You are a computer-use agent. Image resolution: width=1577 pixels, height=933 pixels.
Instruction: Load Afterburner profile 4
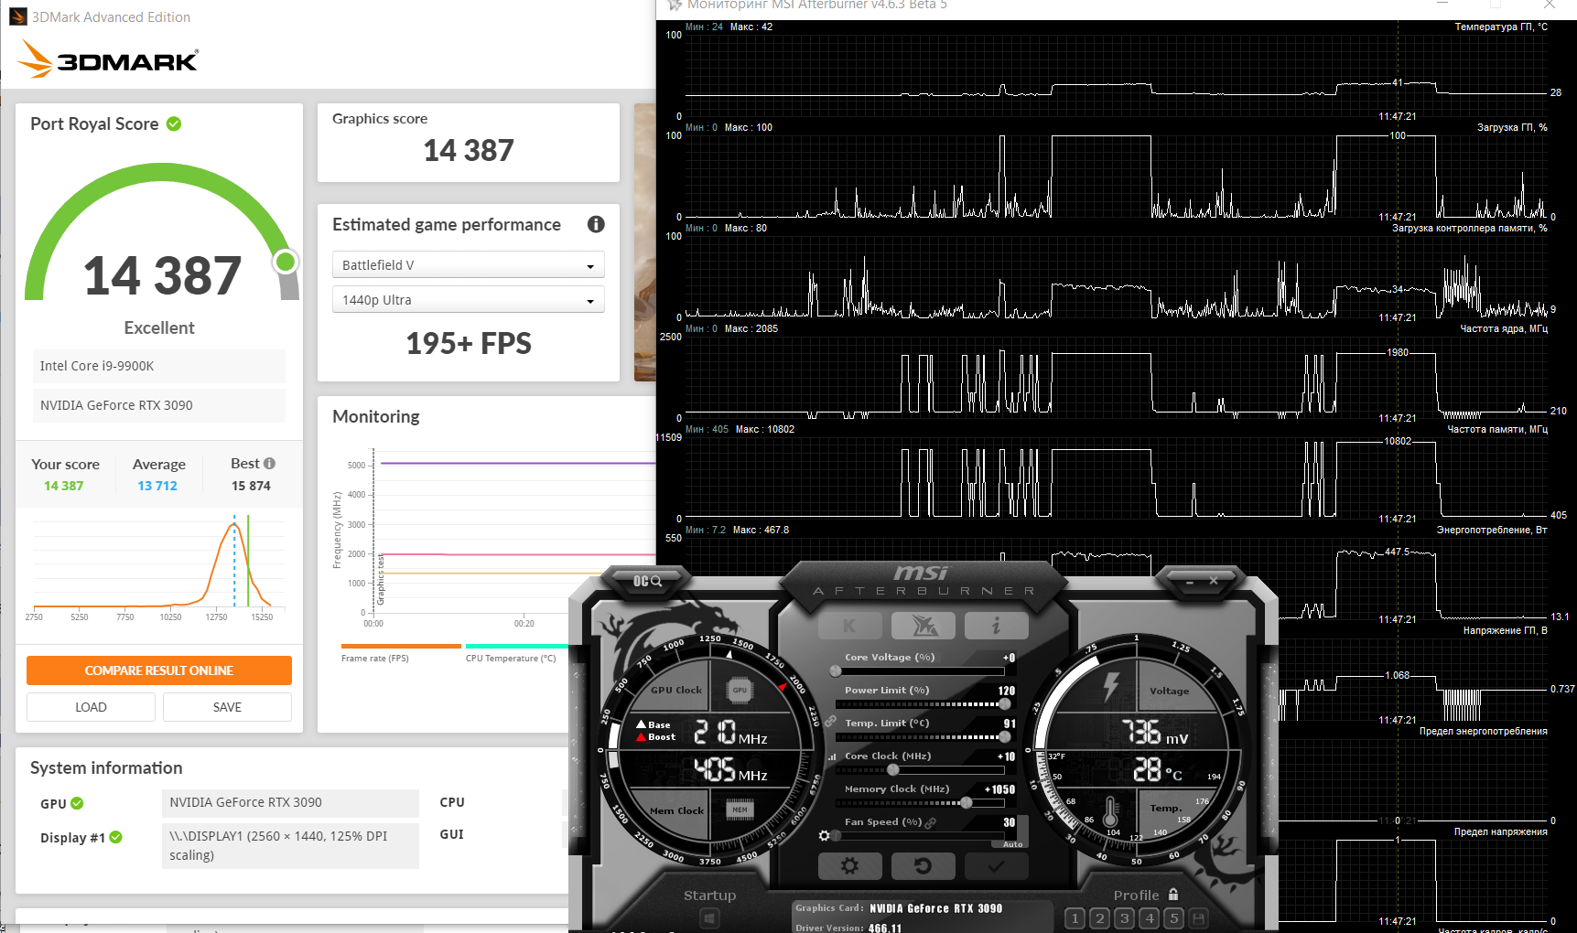click(1150, 917)
